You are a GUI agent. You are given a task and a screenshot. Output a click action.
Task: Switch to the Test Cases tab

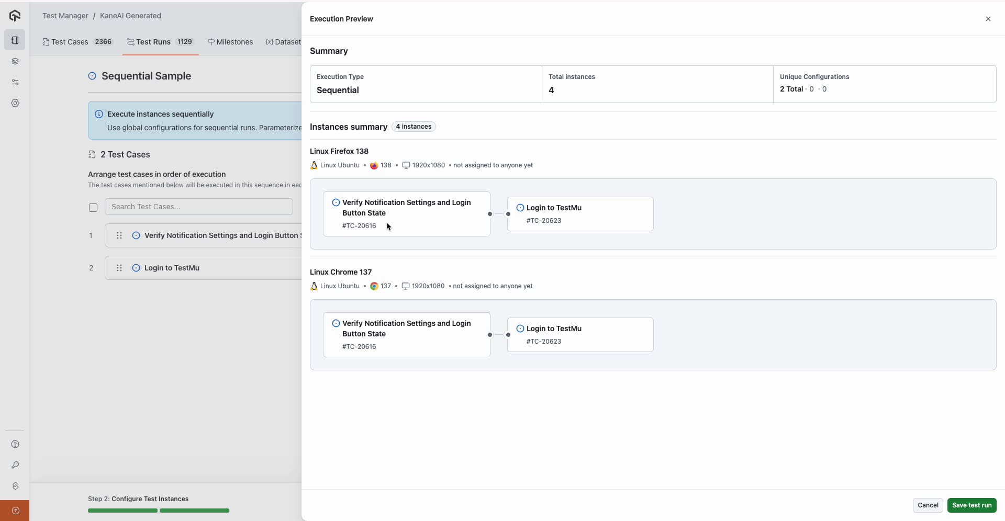(71, 42)
